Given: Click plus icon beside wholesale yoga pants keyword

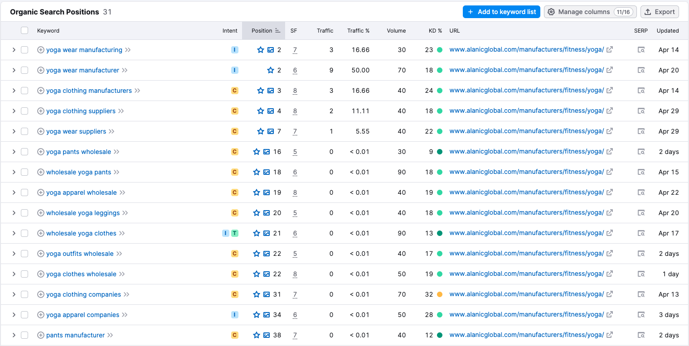Looking at the screenshot, I should click(x=41, y=172).
